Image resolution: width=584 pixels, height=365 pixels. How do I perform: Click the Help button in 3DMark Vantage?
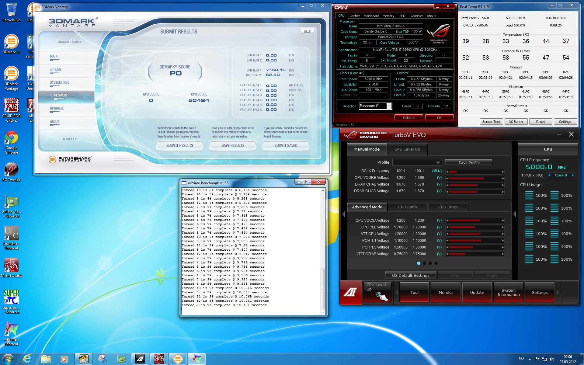[308, 31]
